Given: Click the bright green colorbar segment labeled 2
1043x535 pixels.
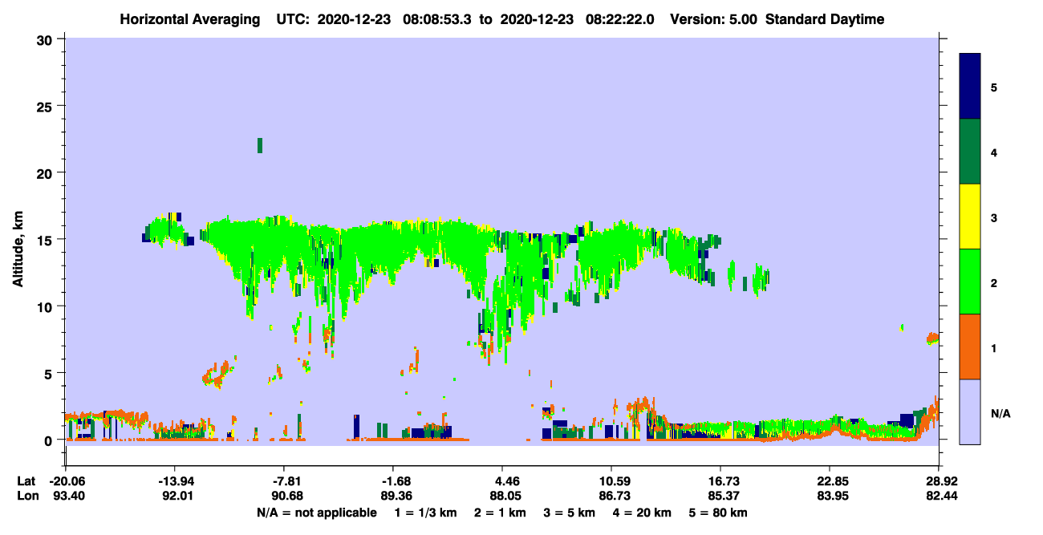Looking at the screenshot, I should point(970,282).
